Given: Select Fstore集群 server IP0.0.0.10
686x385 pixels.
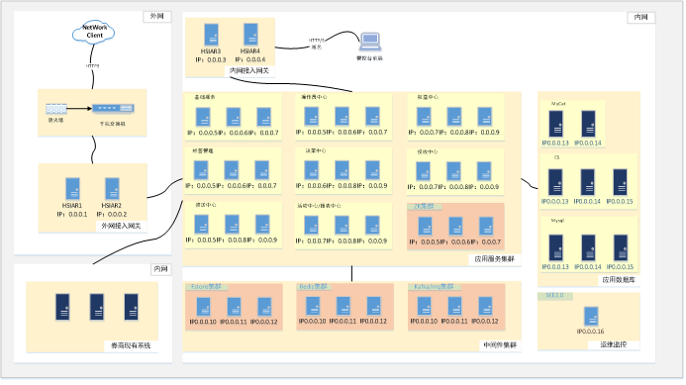Looking at the screenshot, I should pyautogui.click(x=204, y=306).
